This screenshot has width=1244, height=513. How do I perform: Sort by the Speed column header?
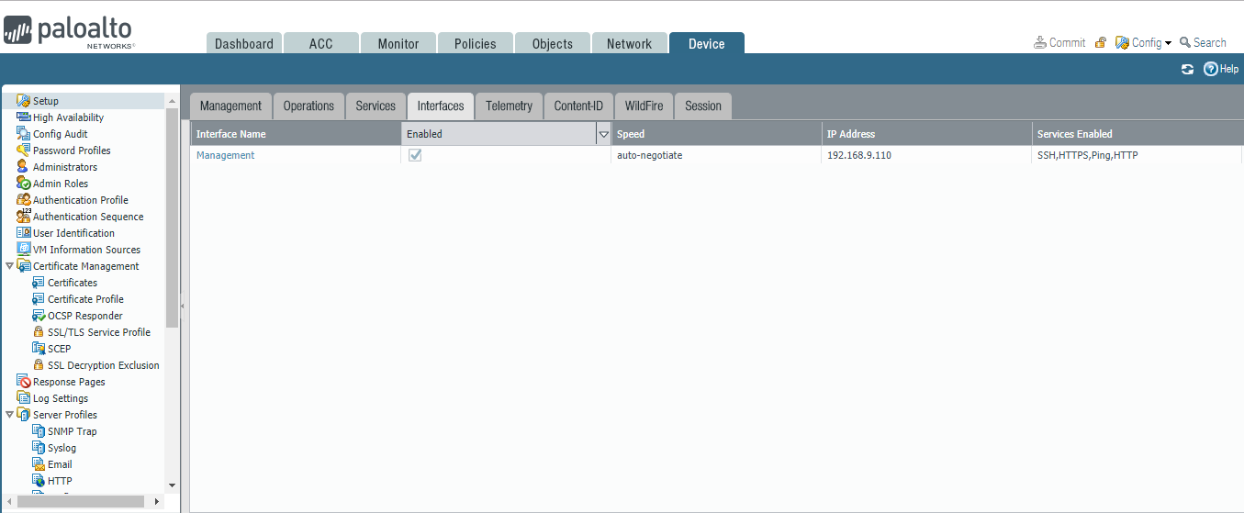[716, 134]
